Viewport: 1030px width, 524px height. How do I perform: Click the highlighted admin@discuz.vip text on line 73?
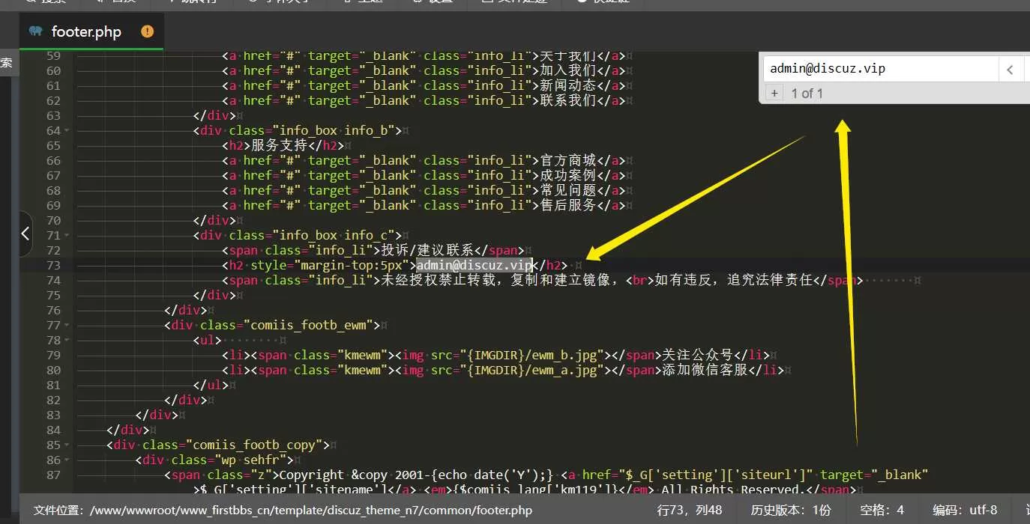(x=474, y=265)
